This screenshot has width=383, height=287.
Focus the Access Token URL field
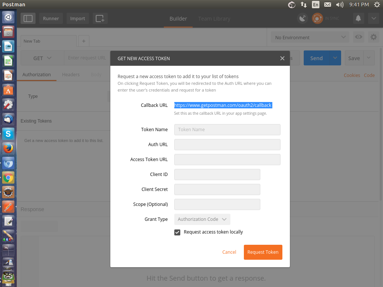tap(227, 159)
